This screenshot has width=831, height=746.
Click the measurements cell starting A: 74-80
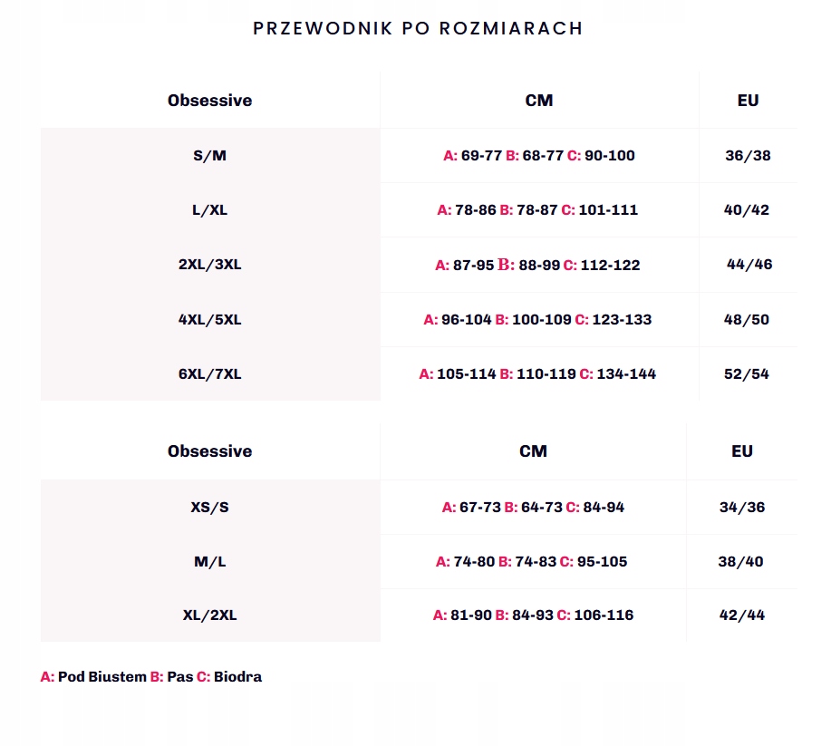pos(532,562)
